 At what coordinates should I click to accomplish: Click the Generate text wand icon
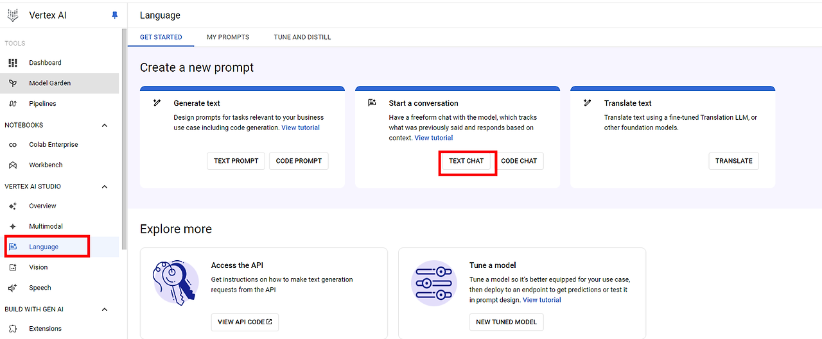[x=157, y=103]
